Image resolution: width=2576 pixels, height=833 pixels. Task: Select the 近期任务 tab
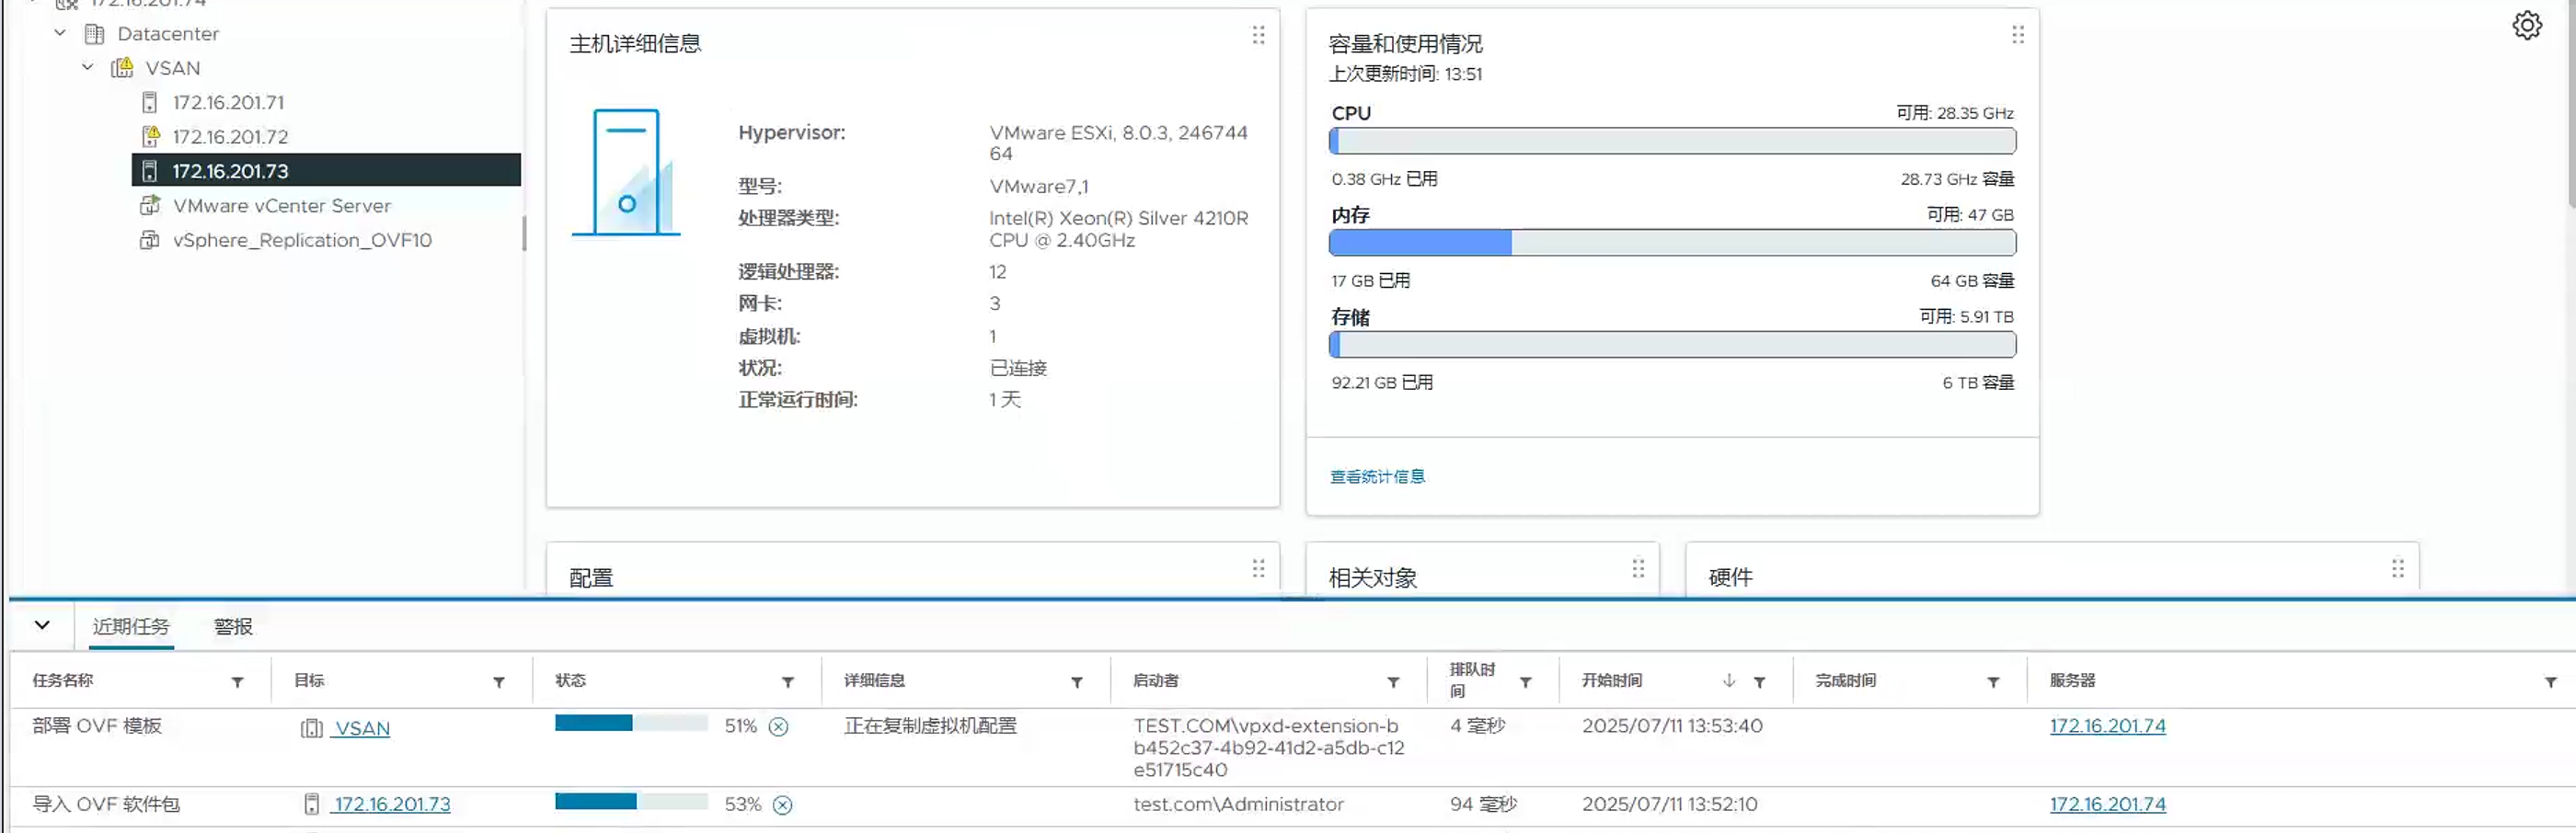click(x=131, y=626)
